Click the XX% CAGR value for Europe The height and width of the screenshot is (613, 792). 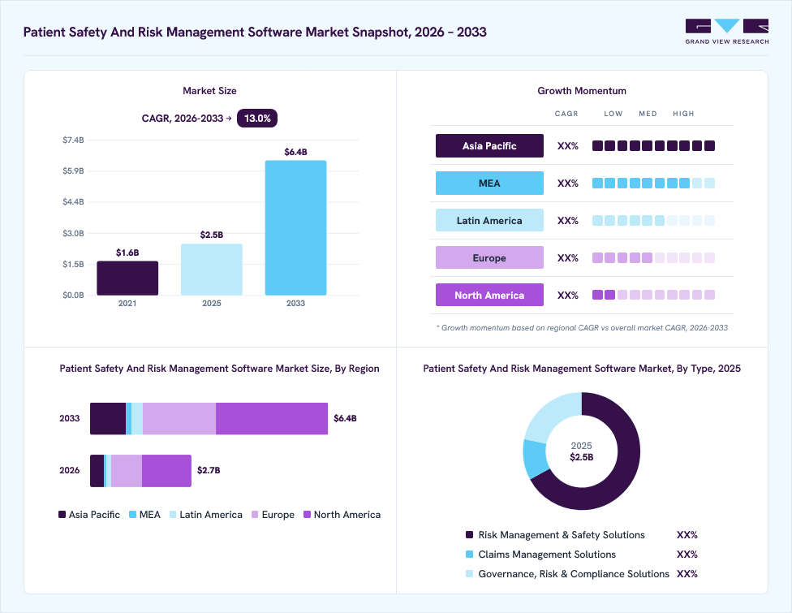pos(568,258)
